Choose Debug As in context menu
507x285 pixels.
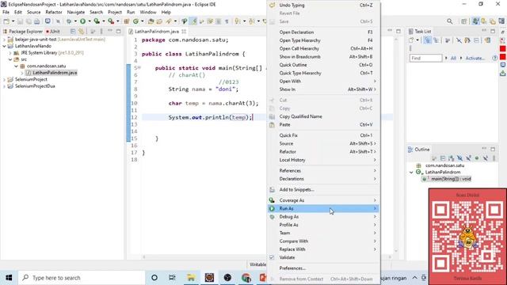point(323,216)
